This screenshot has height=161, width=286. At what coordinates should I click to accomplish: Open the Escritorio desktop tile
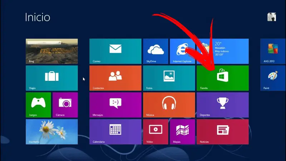52,132
